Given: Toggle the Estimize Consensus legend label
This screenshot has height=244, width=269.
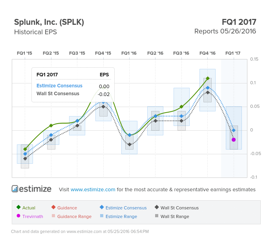Looking at the screenshot, I should pos(126,208).
